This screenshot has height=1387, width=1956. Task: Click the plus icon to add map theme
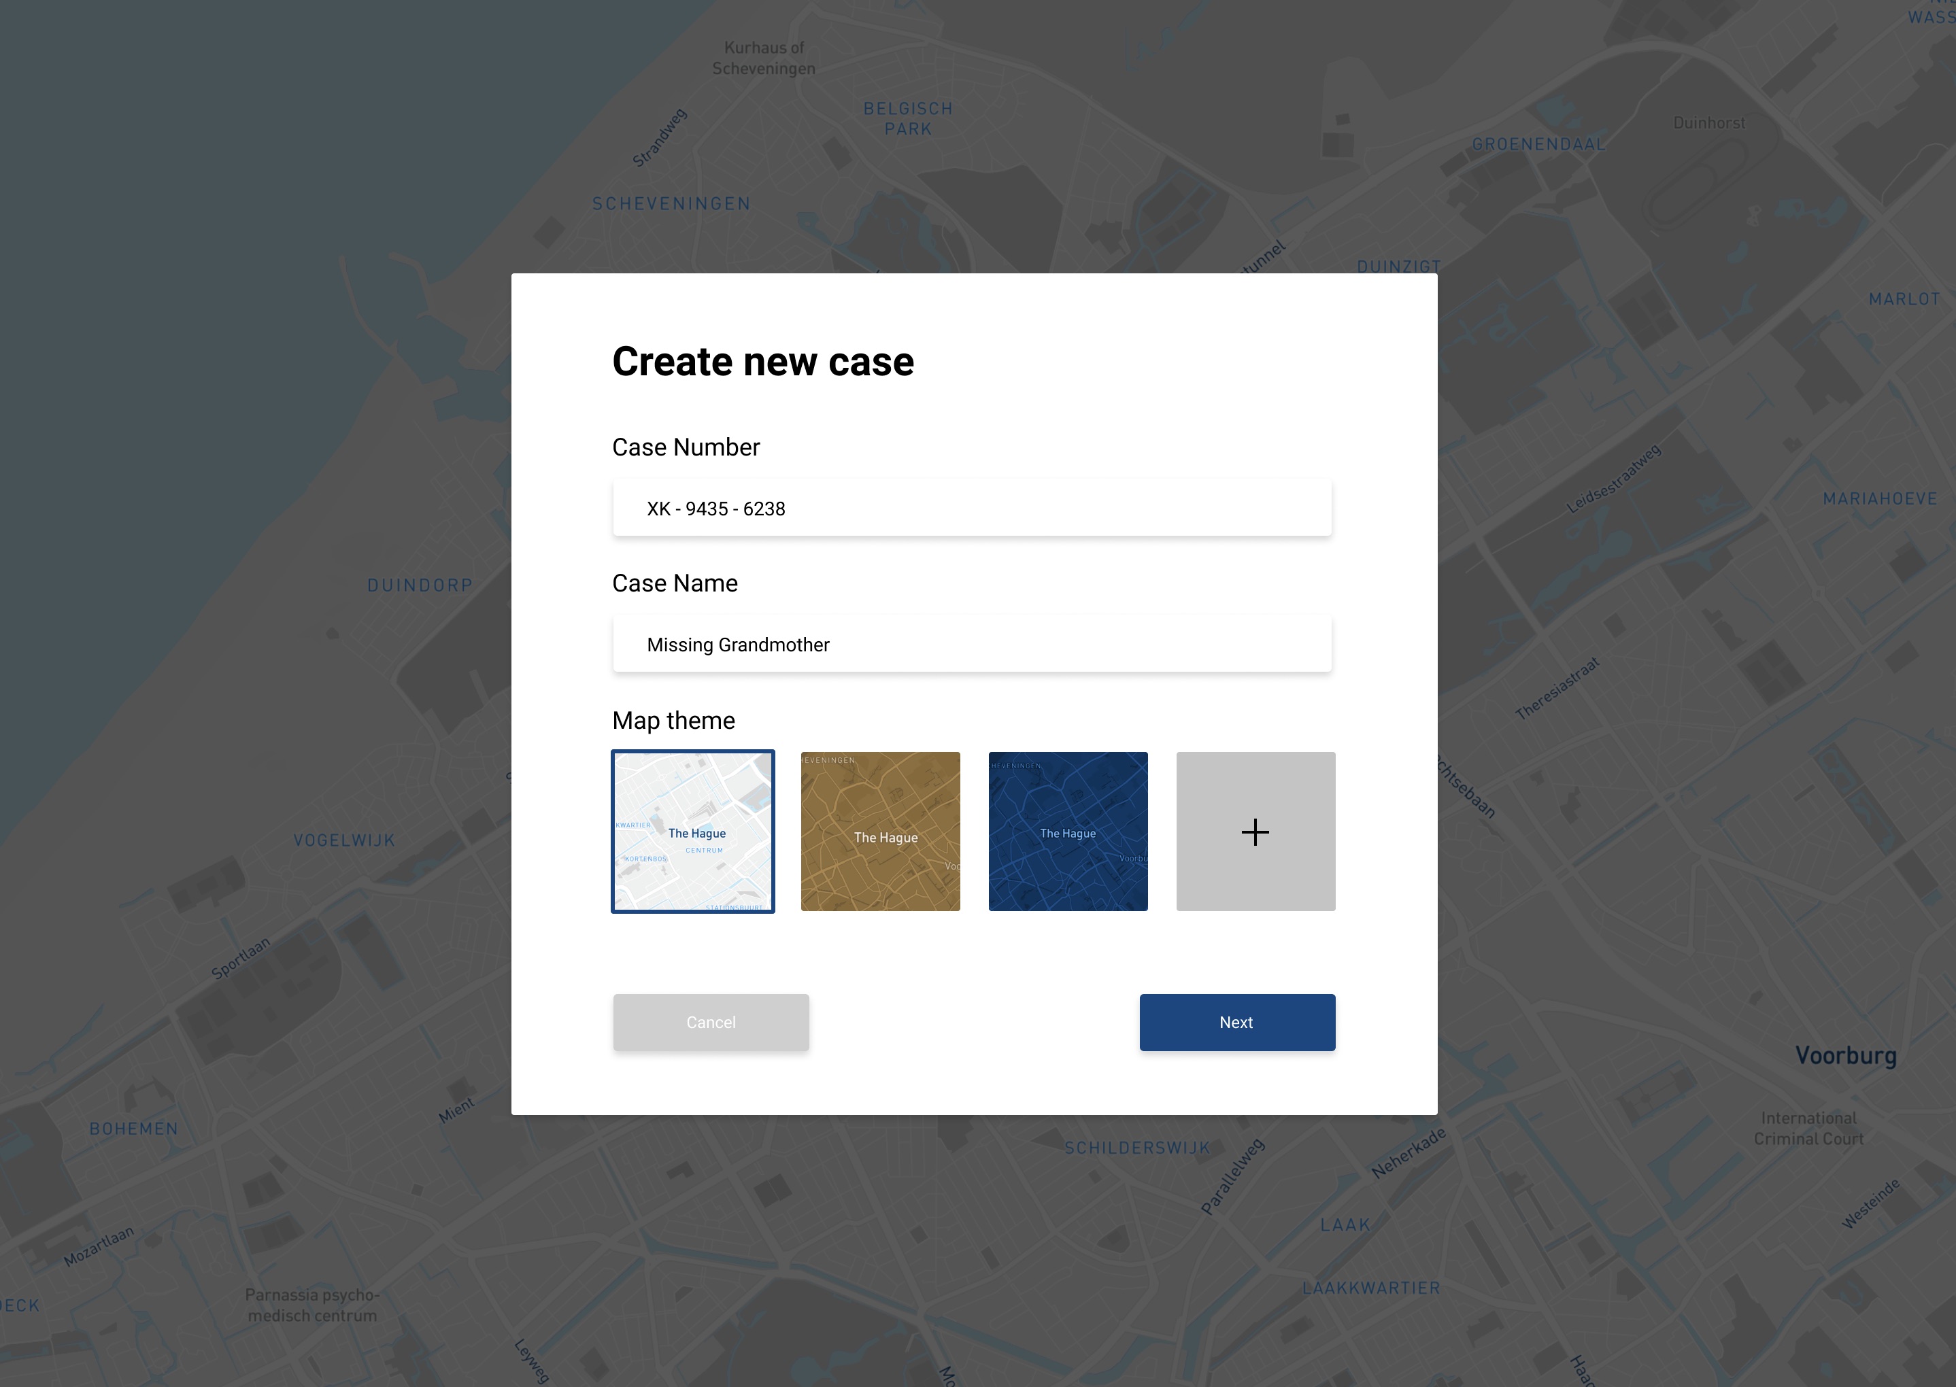1255,831
